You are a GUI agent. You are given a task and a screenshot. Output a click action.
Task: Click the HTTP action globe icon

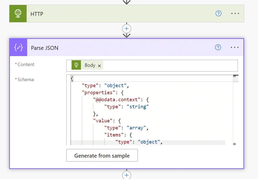(18, 14)
